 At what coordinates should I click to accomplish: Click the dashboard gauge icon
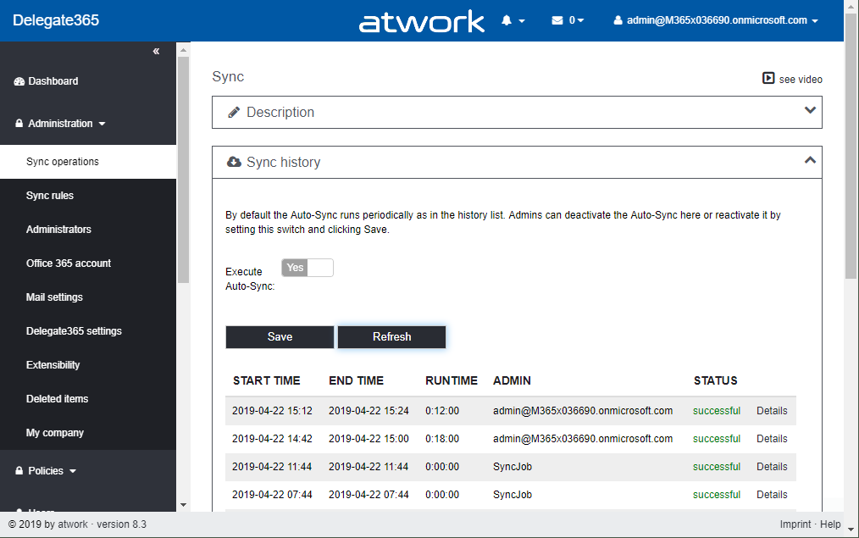(x=19, y=81)
